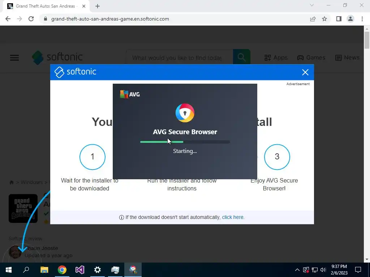This screenshot has width=370, height=277.
Task: Bookmark this page with the star icon
Action: [324, 19]
